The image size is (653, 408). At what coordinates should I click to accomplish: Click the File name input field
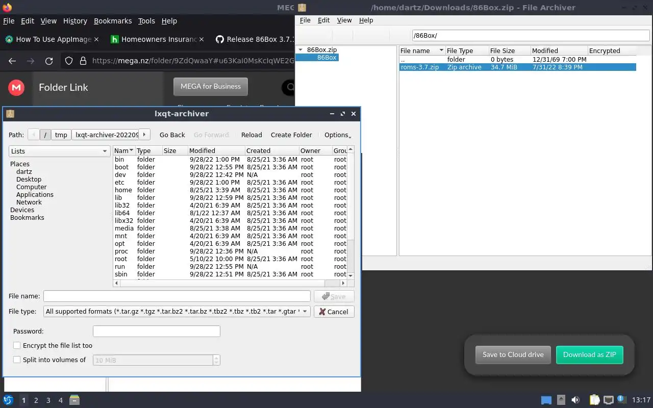click(x=177, y=296)
